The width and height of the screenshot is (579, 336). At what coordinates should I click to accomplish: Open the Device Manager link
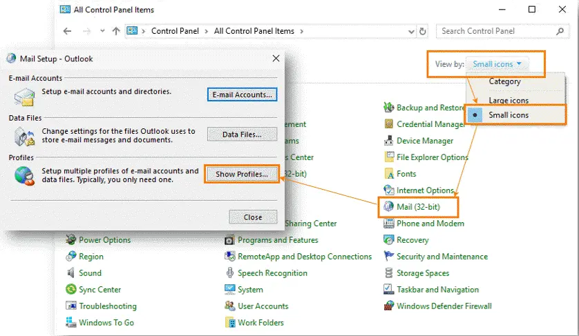coord(425,141)
